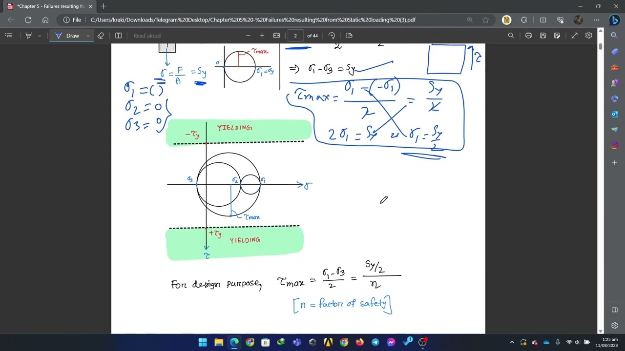Open sidebar search

614,36
